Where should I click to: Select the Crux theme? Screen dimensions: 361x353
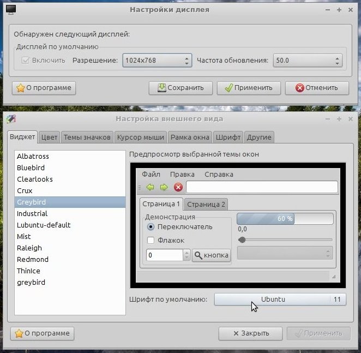[x=70, y=191]
